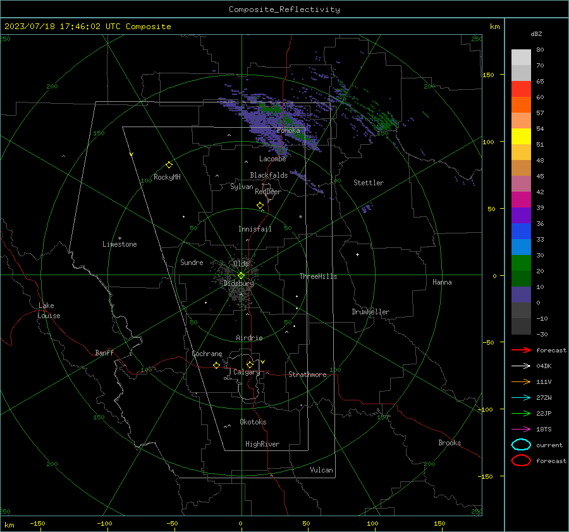Click the Lake Louise label
Image resolution: width=569 pixels, height=532 pixels.
coord(49,311)
